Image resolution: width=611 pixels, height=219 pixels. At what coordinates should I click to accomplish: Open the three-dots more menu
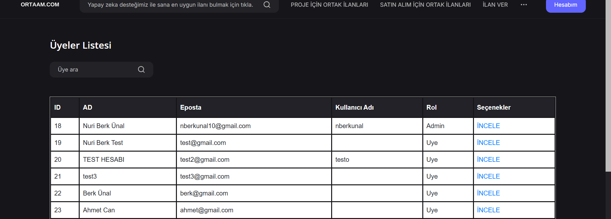[524, 5]
